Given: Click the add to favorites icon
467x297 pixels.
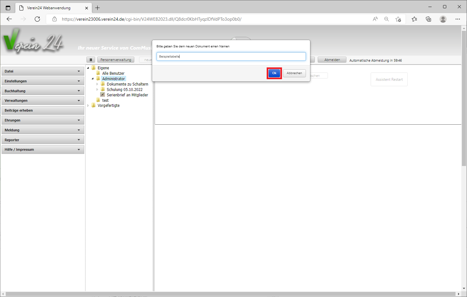Looking at the screenshot, I should point(398,19).
